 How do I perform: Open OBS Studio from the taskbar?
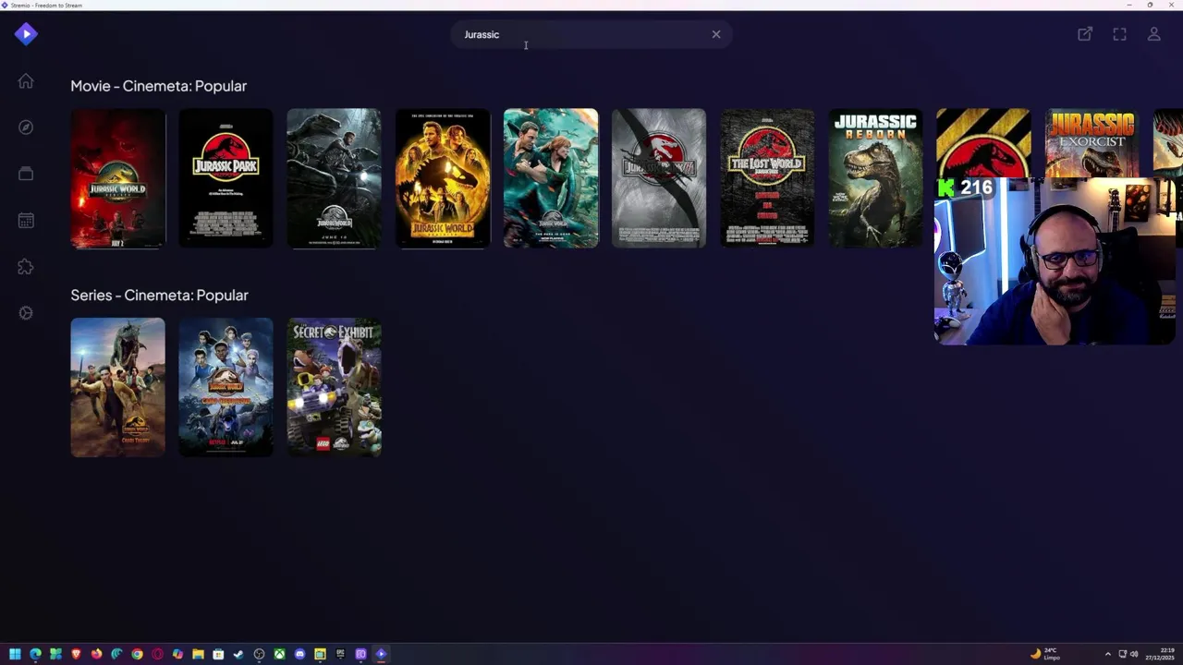coord(259,654)
